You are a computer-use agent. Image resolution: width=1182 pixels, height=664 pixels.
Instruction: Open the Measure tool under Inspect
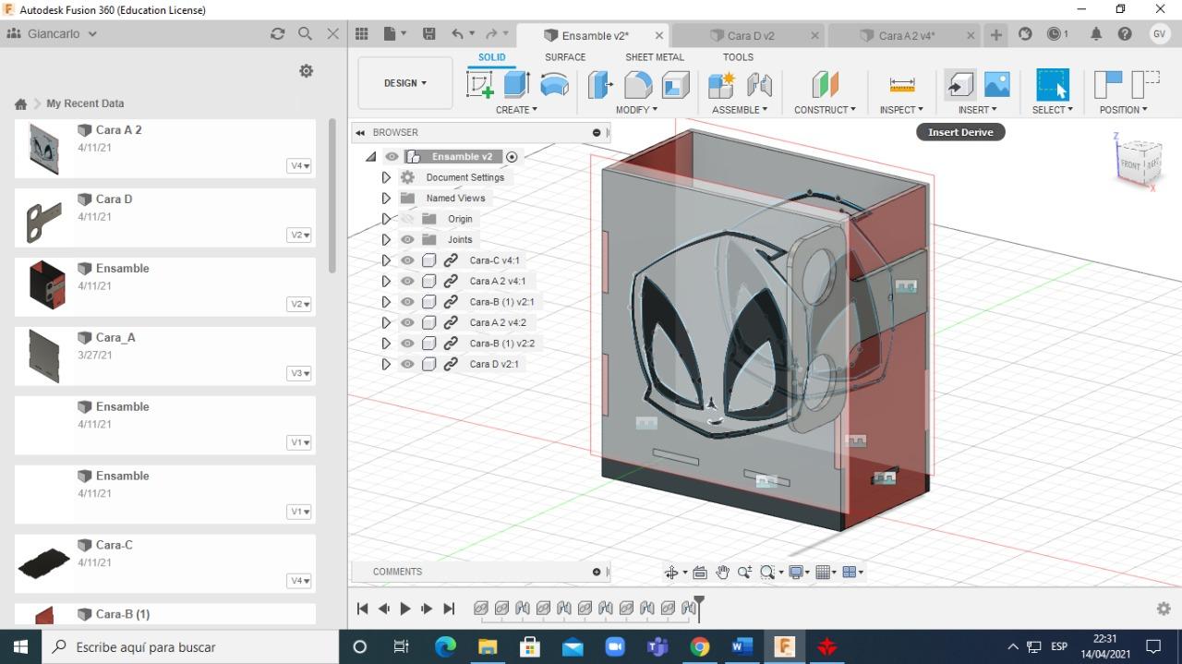coord(902,85)
